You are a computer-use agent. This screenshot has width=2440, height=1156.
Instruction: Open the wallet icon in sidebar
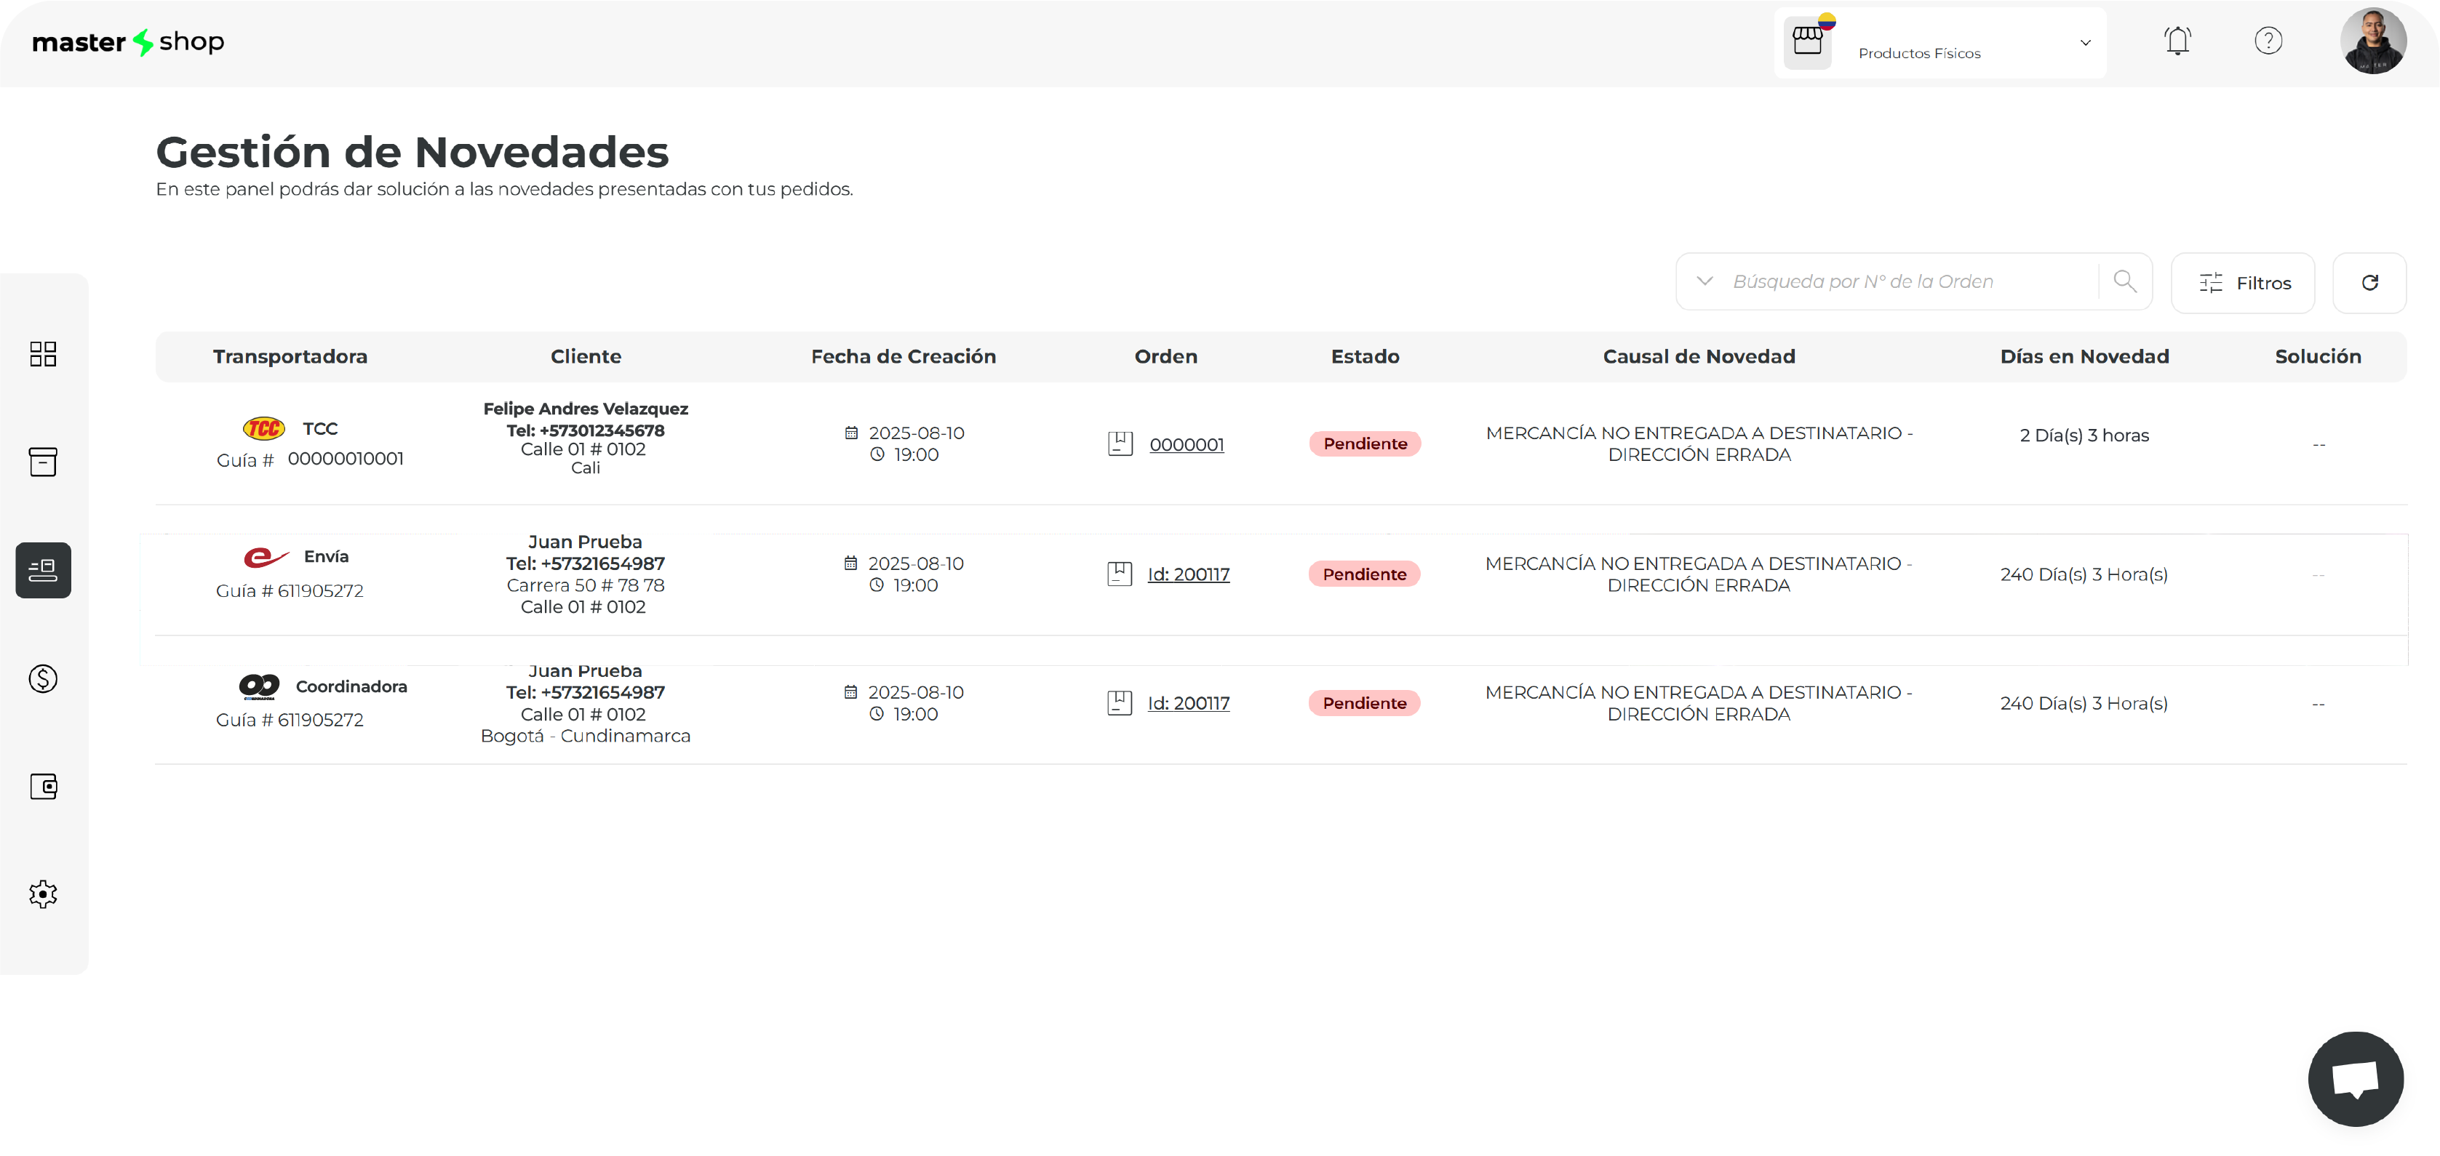pos(43,786)
